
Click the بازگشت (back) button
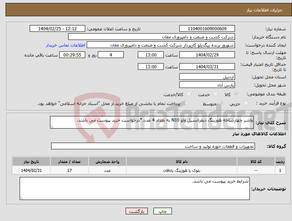click(x=137, y=211)
